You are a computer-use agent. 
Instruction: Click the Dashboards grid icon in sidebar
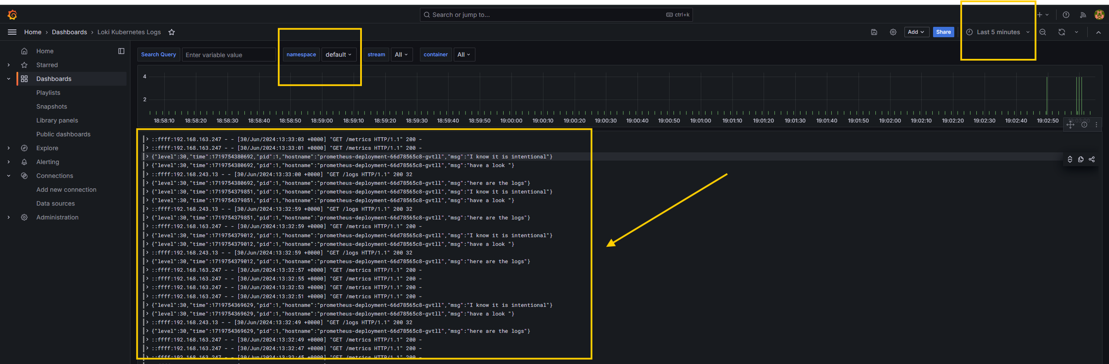(24, 79)
